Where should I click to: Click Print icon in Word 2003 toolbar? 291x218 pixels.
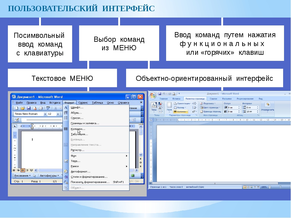41,108
